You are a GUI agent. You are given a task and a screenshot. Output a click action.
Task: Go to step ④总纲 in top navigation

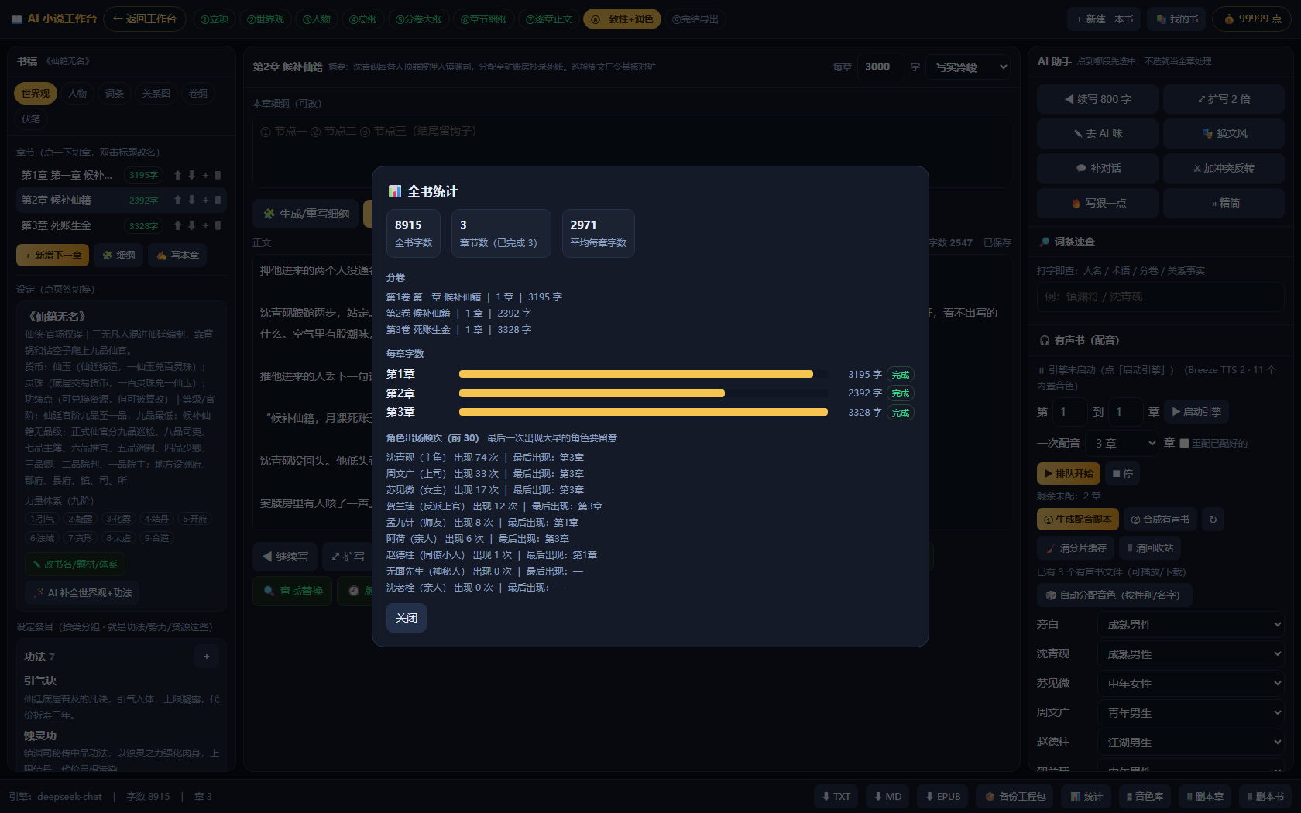pos(362,19)
